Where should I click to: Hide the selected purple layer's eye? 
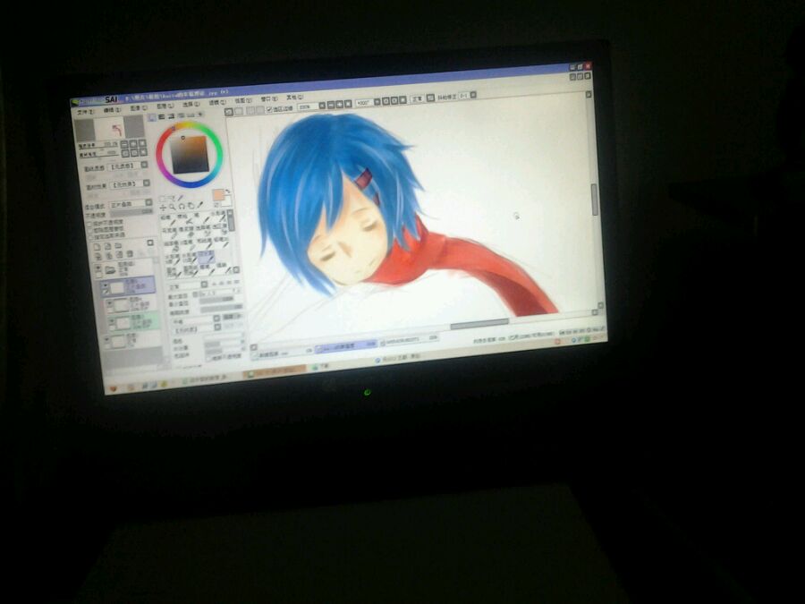point(106,285)
